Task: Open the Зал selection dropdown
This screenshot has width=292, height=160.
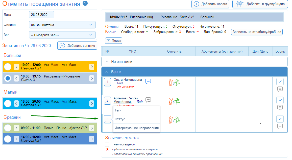Action: [62, 35]
